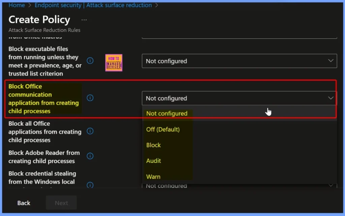This screenshot has width=345, height=216.
Task: Click chevron arrow on executable files dropdown
Action: pos(330,61)
